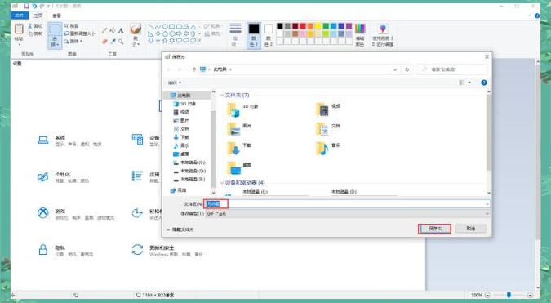This screenshot has width=551, height=303.
Task: Click Save icon in Paint quick access toolbar
Action: (x=26, y=6)
